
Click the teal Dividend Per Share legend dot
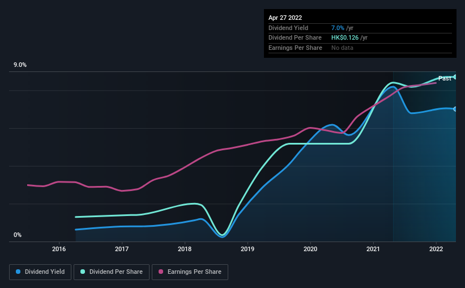[x=83, y=272]
